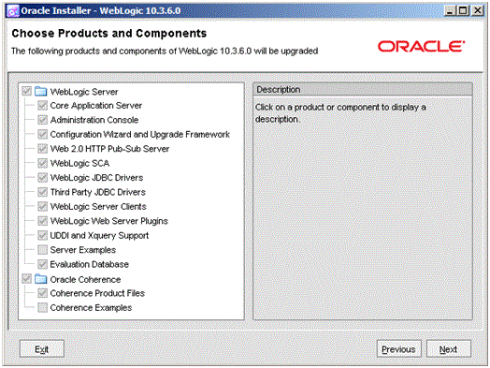Select Coherence Product Files item
This screenshot has width=490, height=368.
[x=97, y=293]
